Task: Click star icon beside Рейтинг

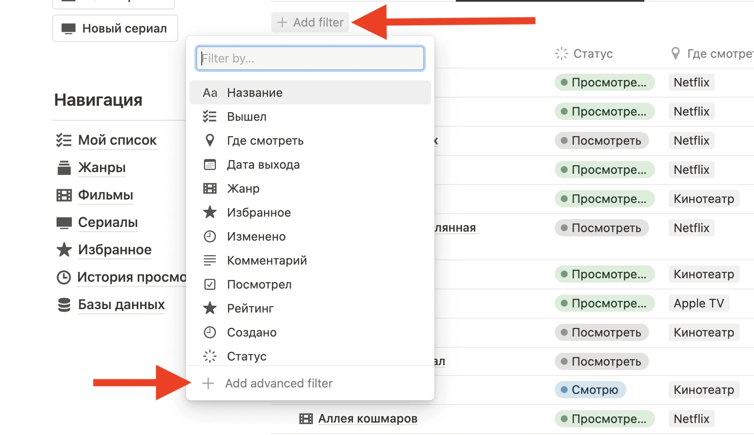Action: coord(210,308)
